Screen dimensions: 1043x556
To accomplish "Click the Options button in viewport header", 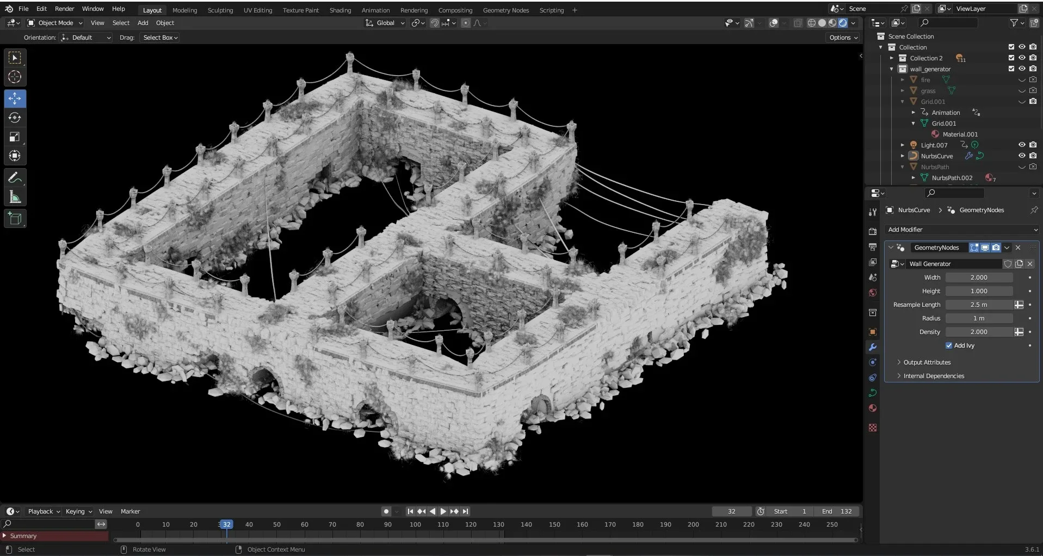I will (x=843, y=38).
